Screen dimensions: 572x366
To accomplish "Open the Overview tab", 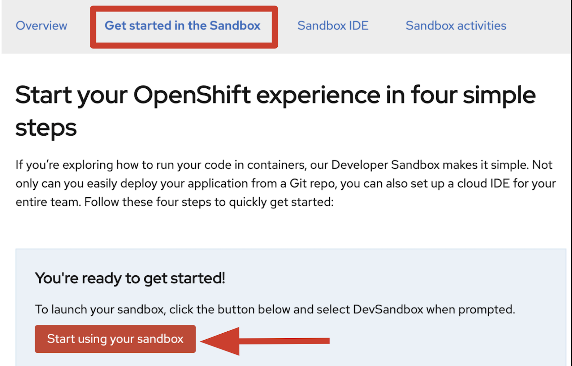I will click(41, 26).
